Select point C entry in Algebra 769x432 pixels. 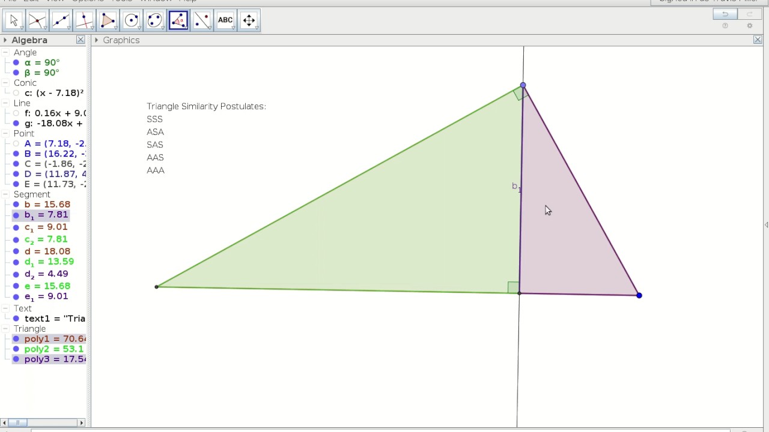[55, 164]
